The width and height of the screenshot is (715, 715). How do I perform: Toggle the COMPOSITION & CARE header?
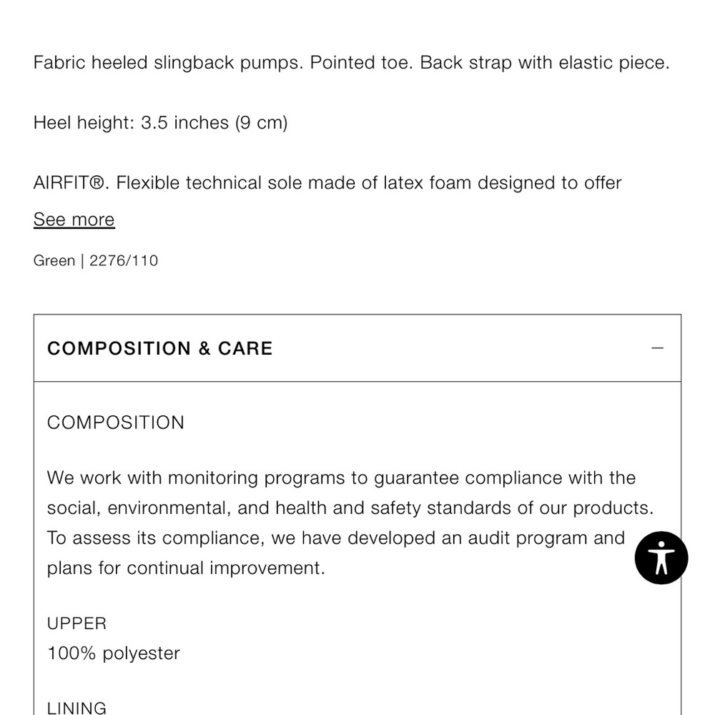tap(357, 348)
